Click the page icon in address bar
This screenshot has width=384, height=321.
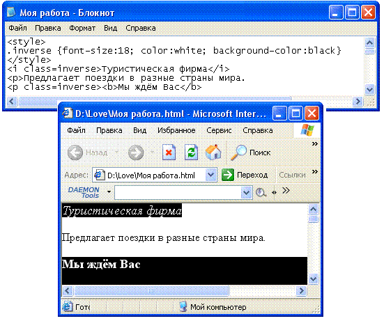(x=99, y=175)
